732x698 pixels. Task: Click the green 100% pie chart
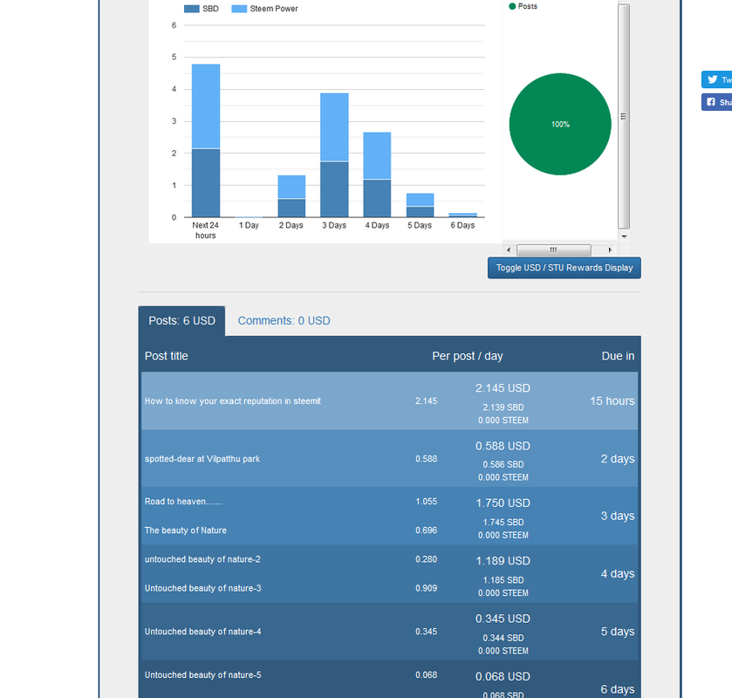click(560, 124)
